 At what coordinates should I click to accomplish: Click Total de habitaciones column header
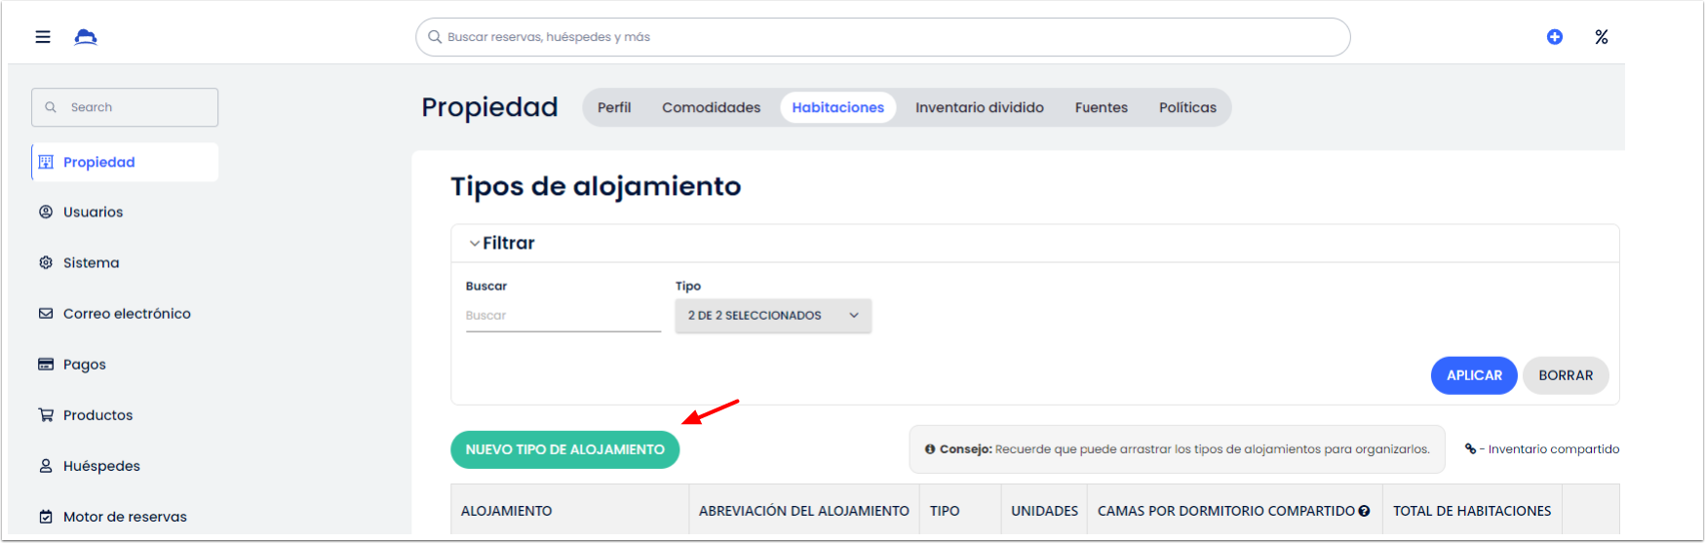[1472, 511]
